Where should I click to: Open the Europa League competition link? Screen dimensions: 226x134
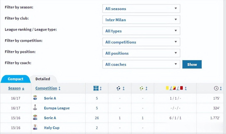point(57,108)
